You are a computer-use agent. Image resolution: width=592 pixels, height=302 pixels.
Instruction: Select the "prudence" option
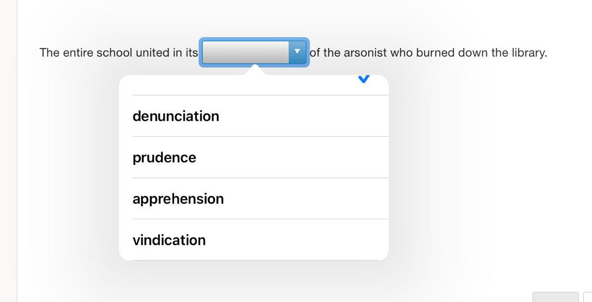[x=164, y=157]
